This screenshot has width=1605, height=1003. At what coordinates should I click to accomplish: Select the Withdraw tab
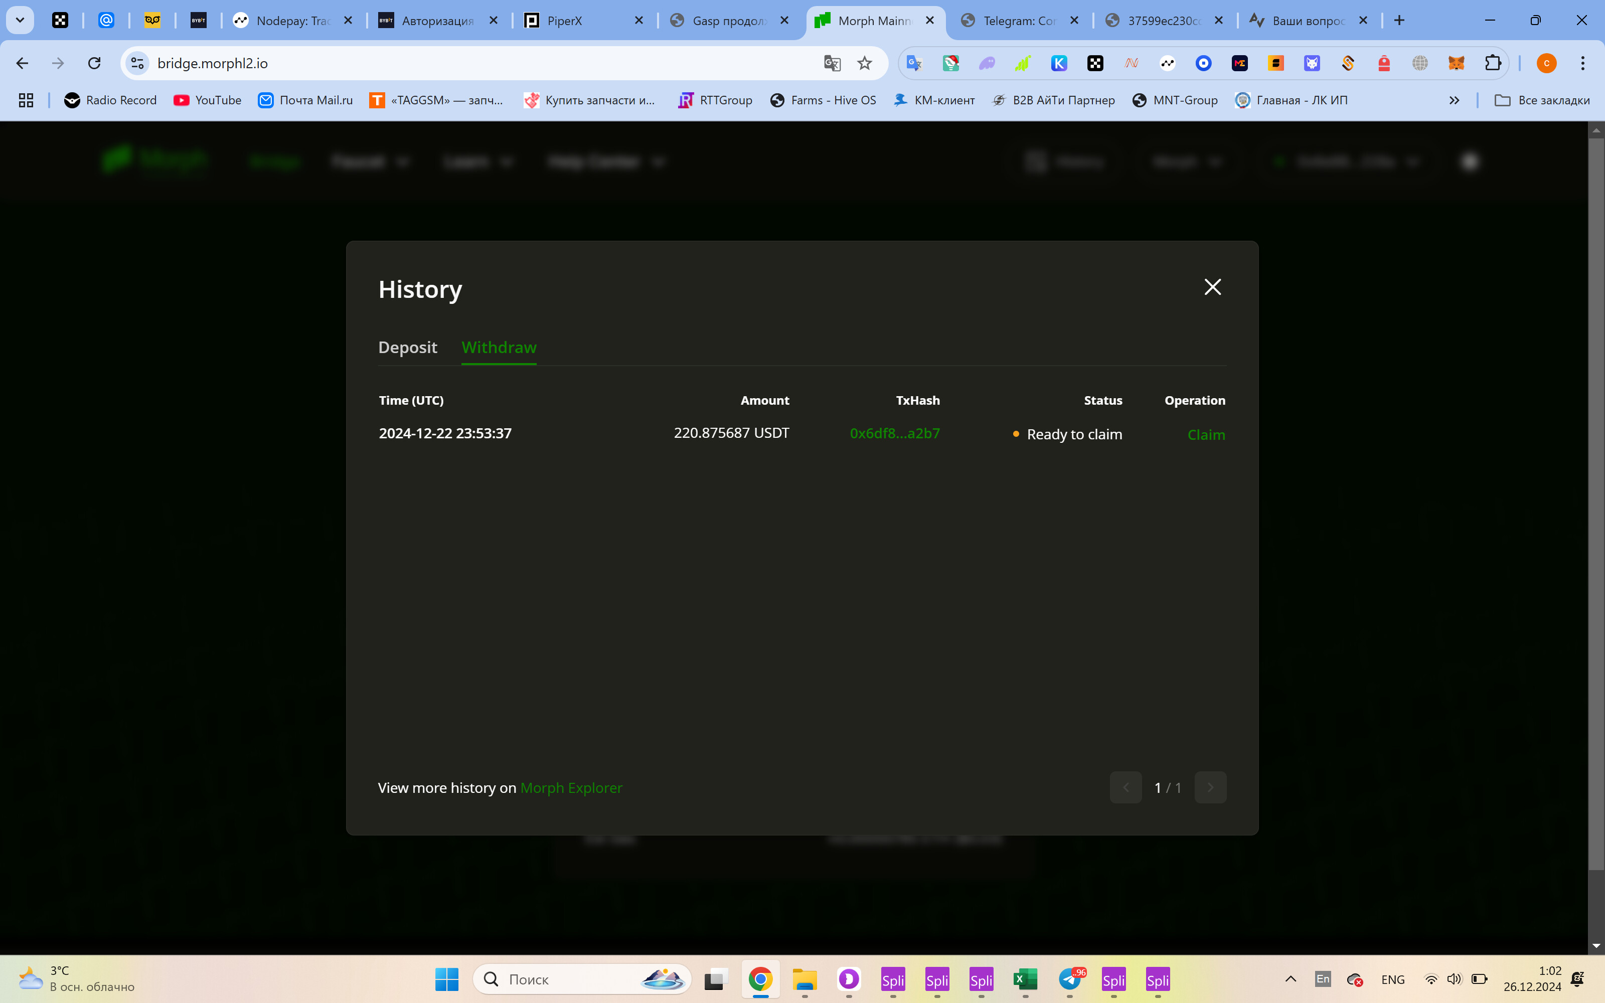pyautogui.click(x=499, y=347)
